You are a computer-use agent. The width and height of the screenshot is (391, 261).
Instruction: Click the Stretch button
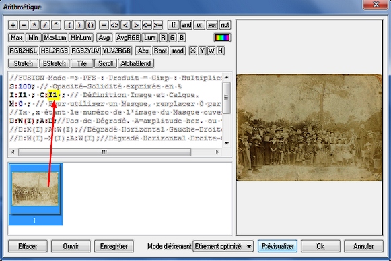tap(23, 64)
